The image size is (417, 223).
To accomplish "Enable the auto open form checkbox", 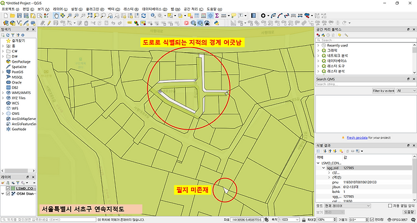I will pyautogui.click(x=390, y=206).
